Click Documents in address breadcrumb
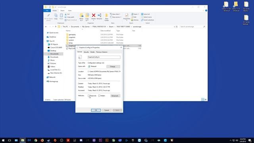This screenshot has height=143, width=254. tap(75, 27)
